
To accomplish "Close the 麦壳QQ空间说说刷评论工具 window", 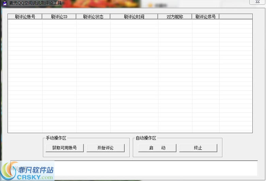I will (x=257, y=2).
